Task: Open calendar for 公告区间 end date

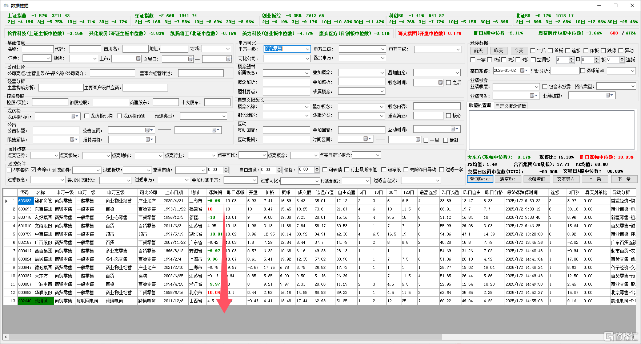Action: tap(214, 130)
